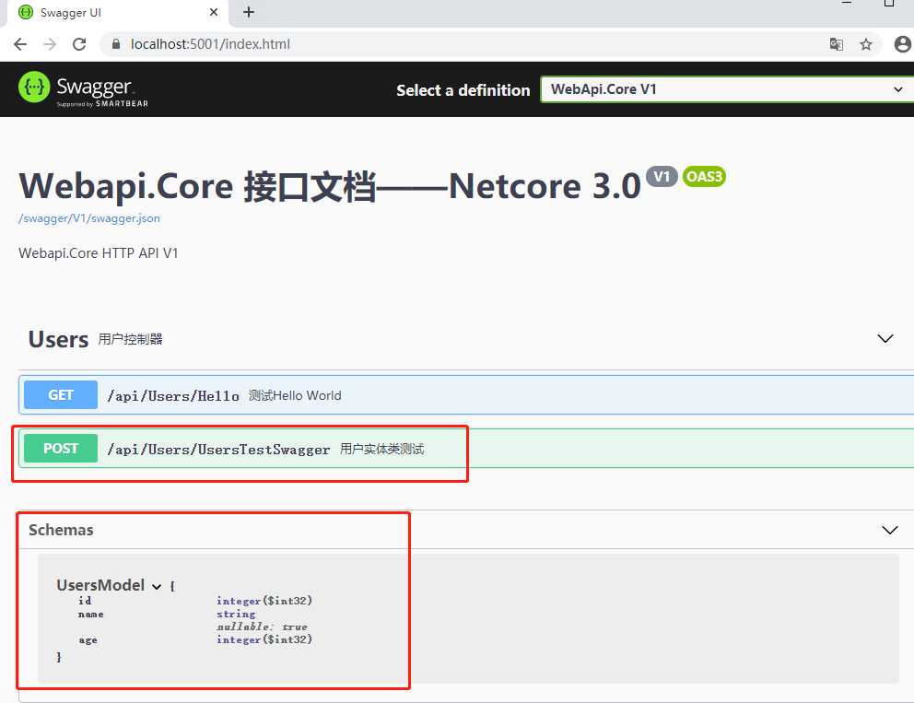Click the 用户控制器 description text

click(131, 339)
